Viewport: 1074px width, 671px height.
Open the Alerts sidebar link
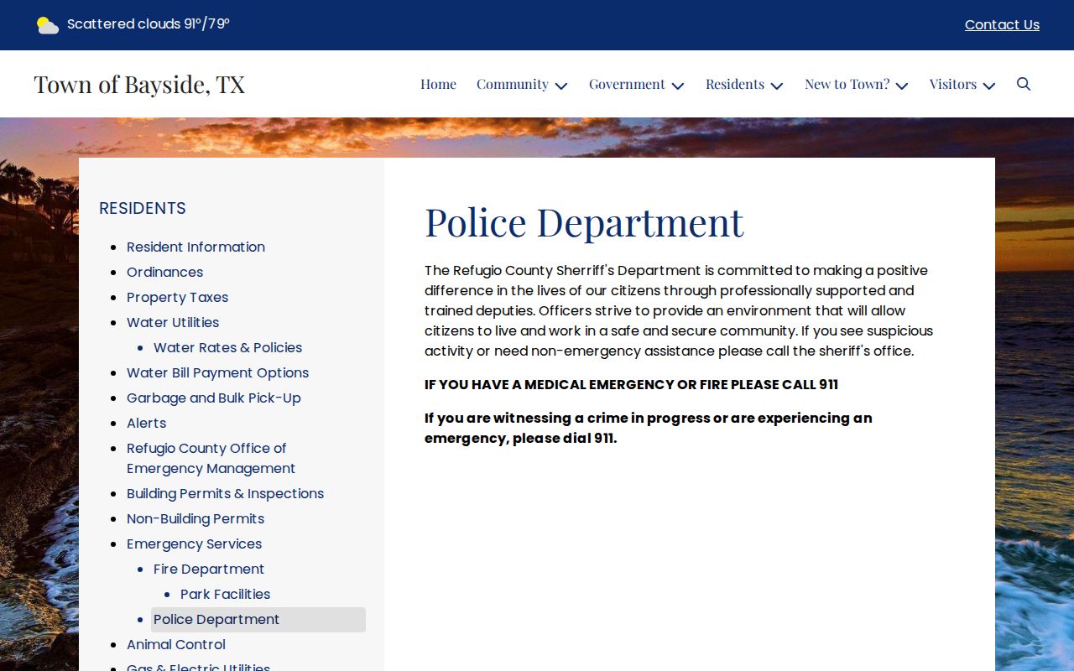tap(146, 423)
